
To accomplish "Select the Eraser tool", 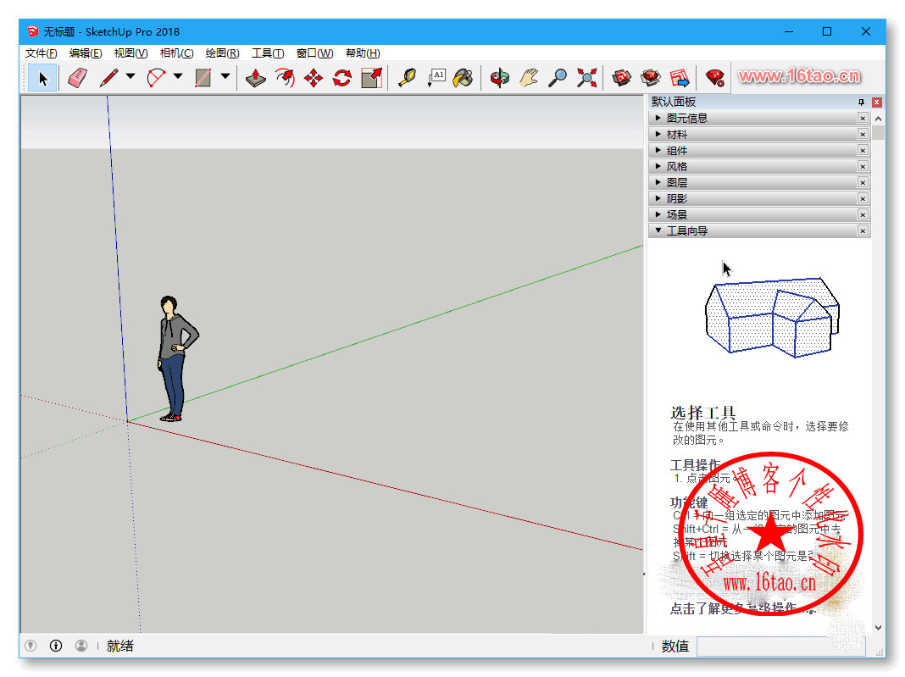I will pos(77,79).
